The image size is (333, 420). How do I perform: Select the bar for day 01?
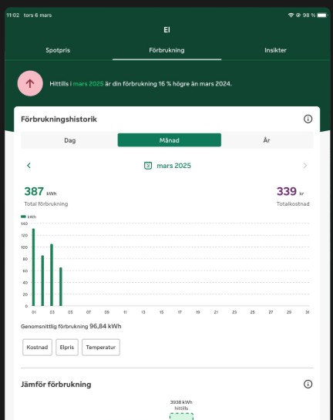[33, 267]
